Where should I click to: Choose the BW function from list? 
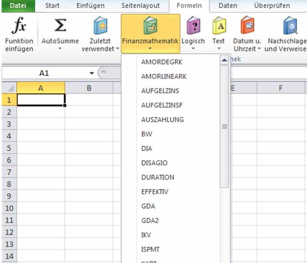147,134
